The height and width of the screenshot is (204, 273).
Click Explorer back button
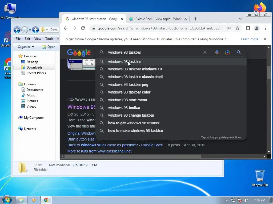click(x=17, y=30)
